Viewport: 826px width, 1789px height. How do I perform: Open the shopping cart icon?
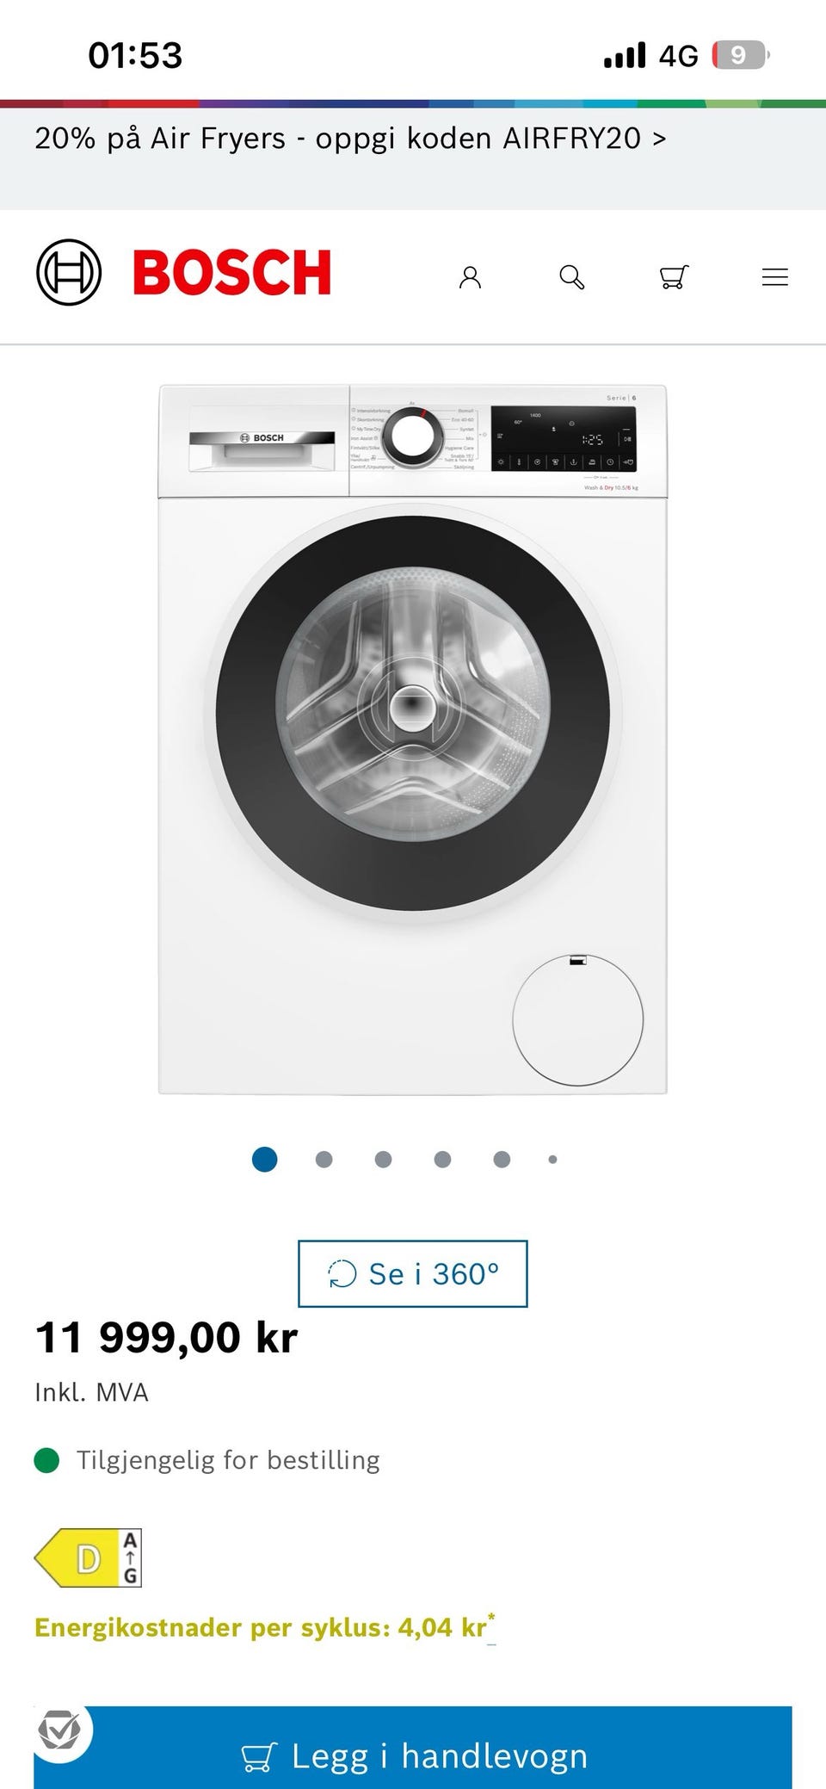[x=674, y=277]
